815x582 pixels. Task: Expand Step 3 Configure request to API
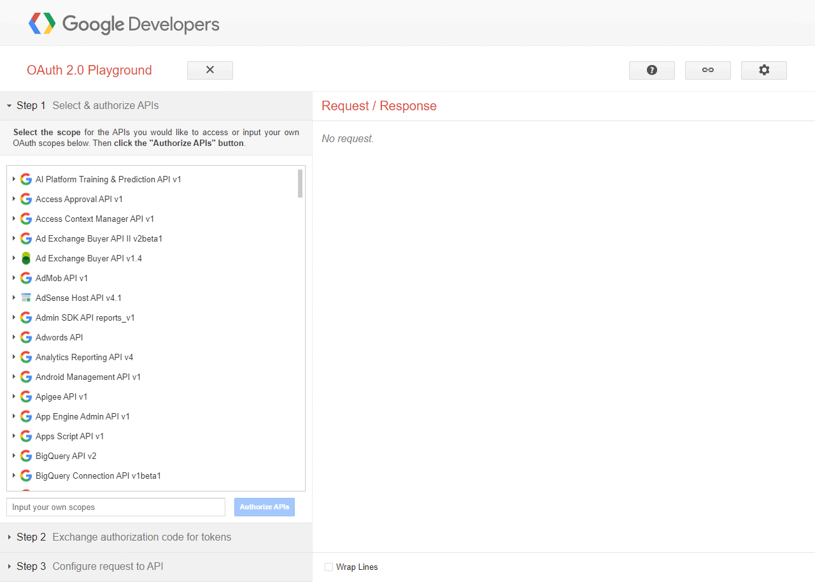tap(156, 567)
